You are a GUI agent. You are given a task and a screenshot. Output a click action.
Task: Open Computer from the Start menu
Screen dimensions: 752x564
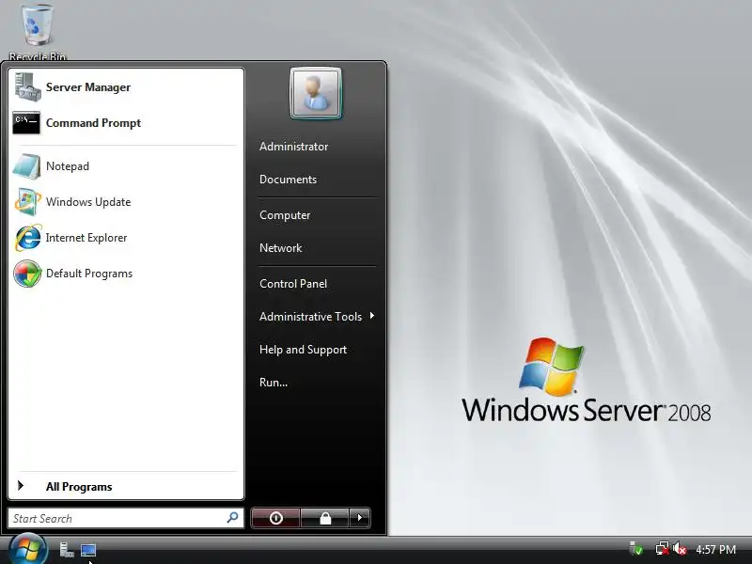point(285,215)
